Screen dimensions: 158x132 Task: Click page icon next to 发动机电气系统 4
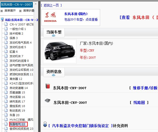point(6,42)
